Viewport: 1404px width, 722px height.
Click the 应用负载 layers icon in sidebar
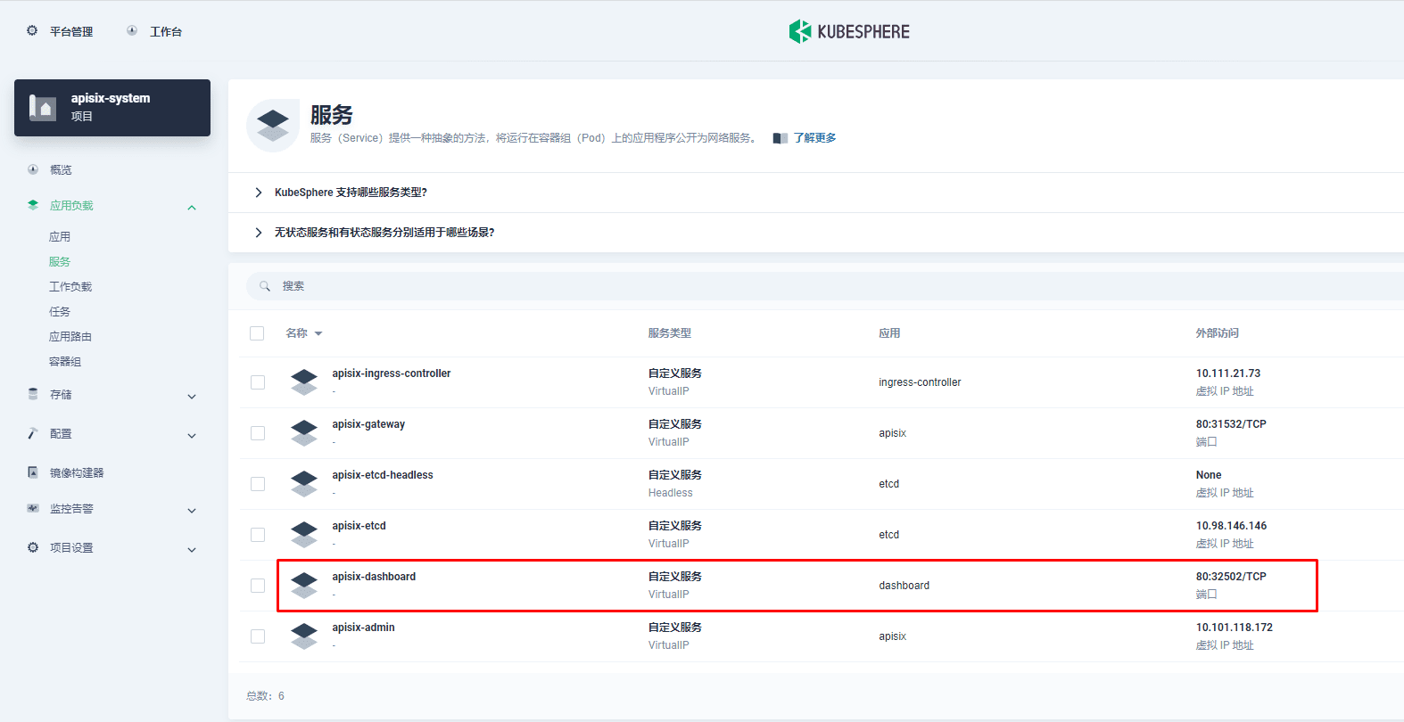click(33, 205)
